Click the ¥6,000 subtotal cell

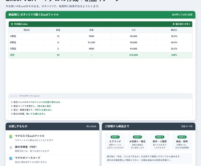(134, 36)
